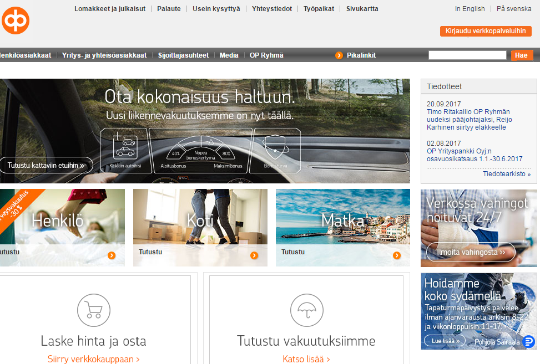
Task: Go to Usein kysyttyä
Action: click(216, 9)
